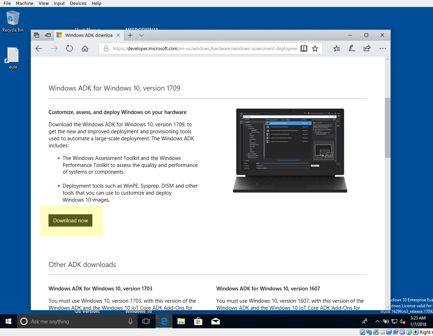Click the network tray icon
433x336 pixels.
pos(394,321)
